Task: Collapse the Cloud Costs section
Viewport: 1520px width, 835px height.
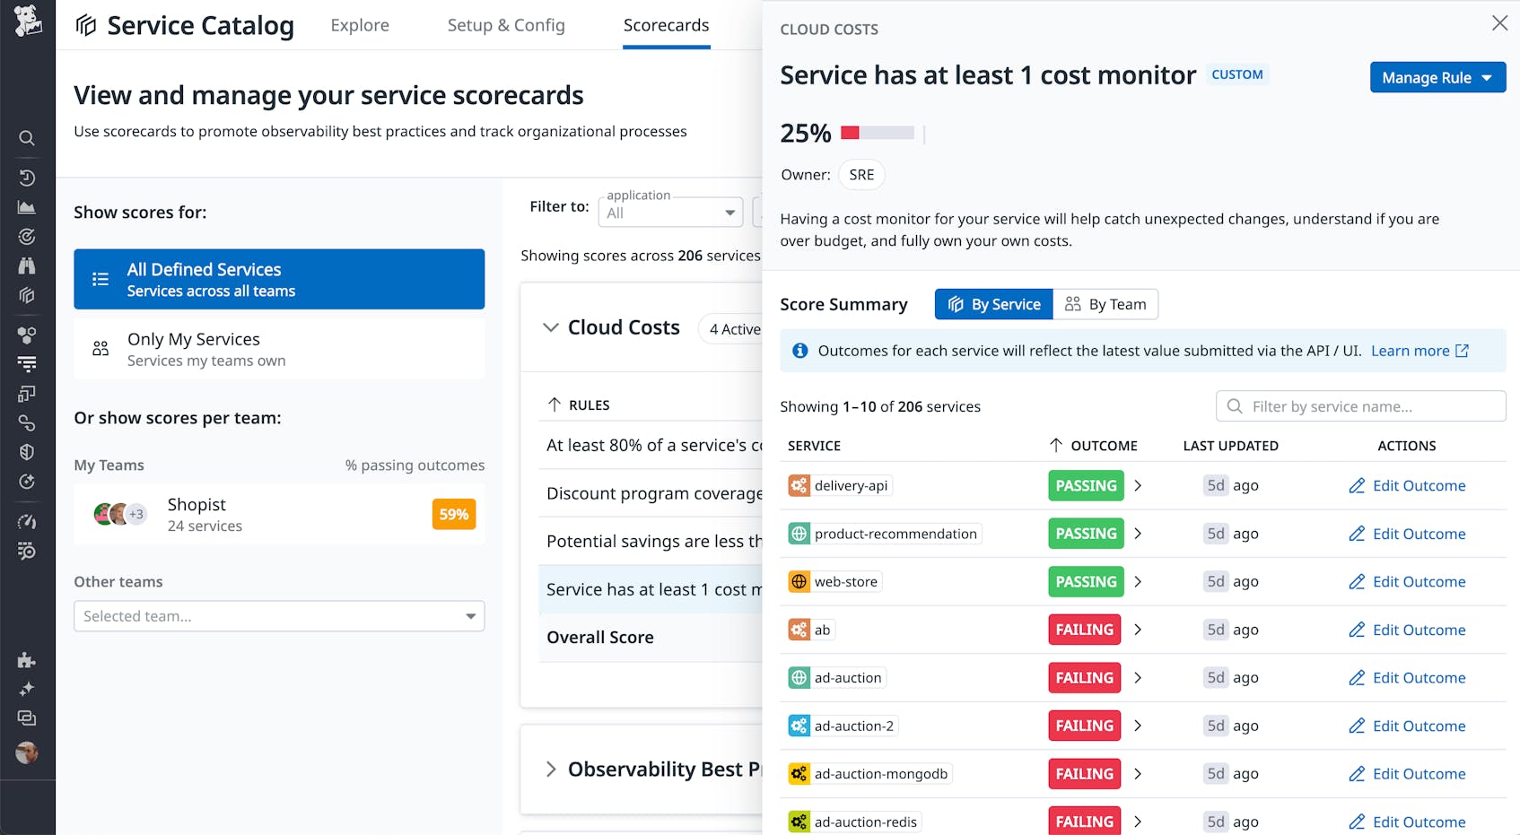Action: [551, 327]
